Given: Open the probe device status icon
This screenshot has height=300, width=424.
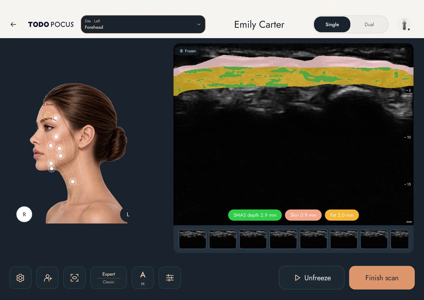Looking at the screenshot, I should pos(404,24).
